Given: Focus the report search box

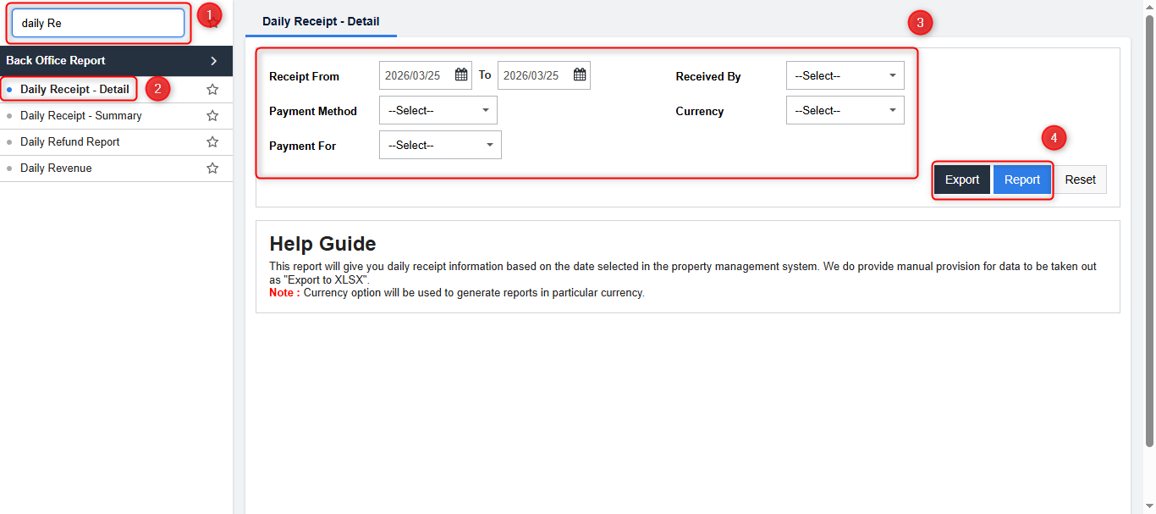Looking at the screenshot, I should pyautogui.click(x=98, y=23).
